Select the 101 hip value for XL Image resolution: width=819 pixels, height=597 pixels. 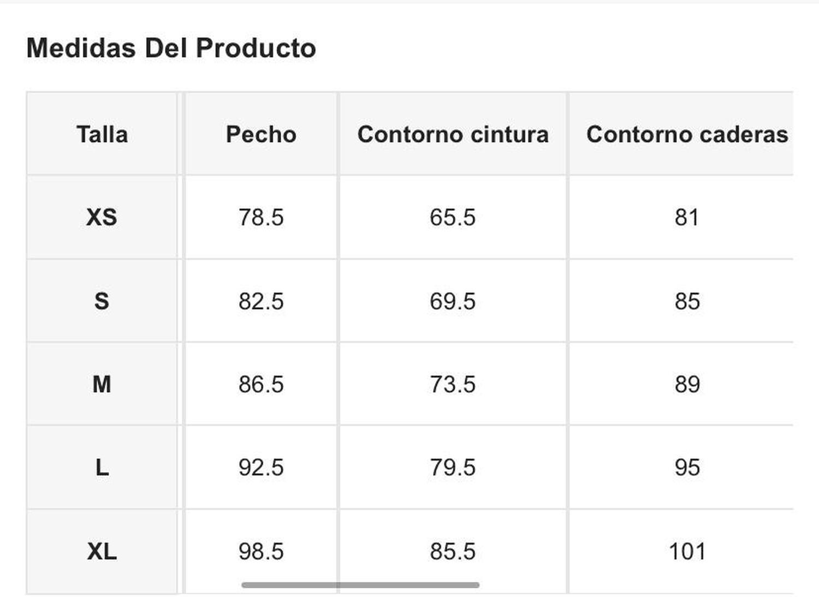pos(687,551)
